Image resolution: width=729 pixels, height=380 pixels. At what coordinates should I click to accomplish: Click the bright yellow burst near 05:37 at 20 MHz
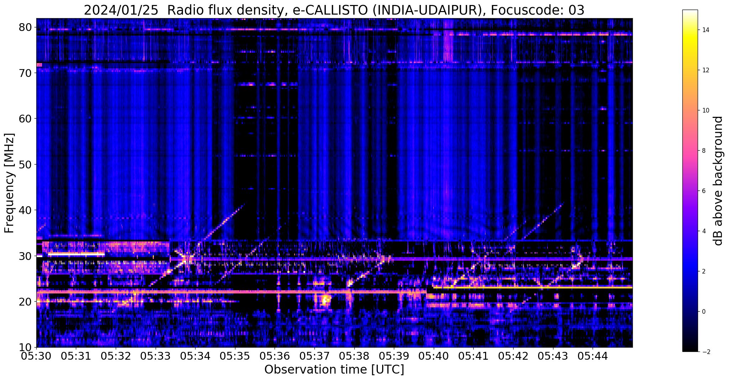tap(325, 300)
